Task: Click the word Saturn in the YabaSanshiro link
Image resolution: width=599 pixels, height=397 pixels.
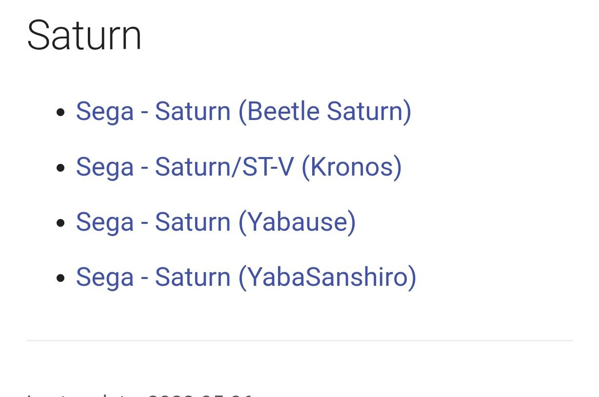Action: pyautogui.click(x=193, y=277)
